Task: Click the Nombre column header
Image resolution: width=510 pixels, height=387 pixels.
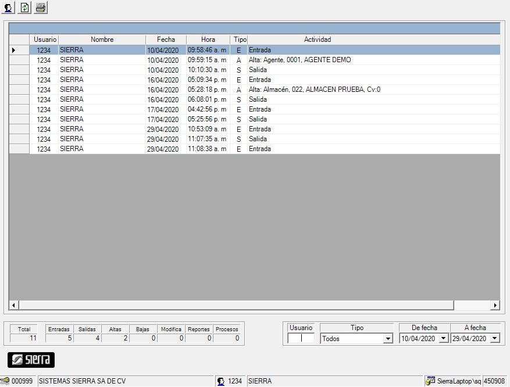Action: pos(102,40)
